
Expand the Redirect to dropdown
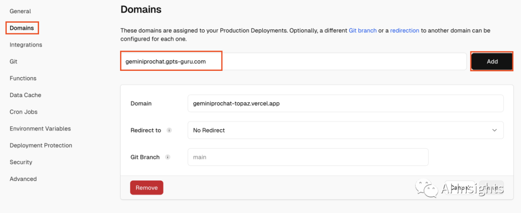click(345, 130)
